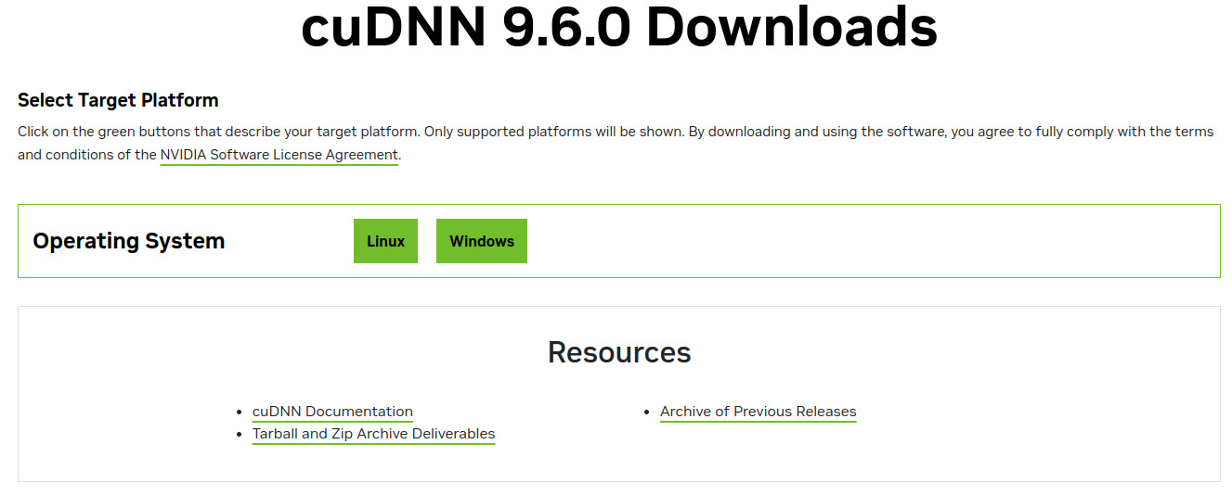1232x495 pixels.
Task: Open Archive of Previous Releases link
Action: (759, 412)
